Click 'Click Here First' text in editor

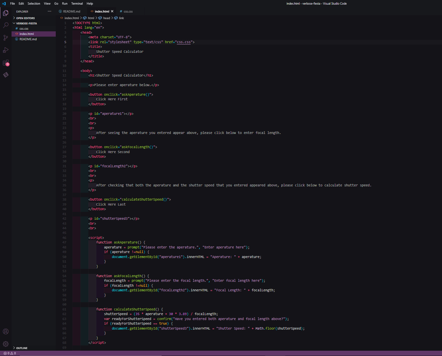click(112, 99)
